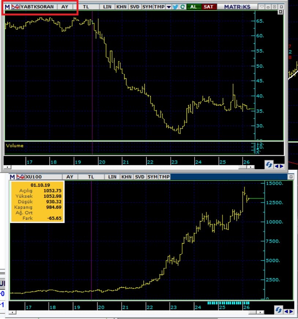Toggle the SYM option on XU100 chart

coord(152,177)
